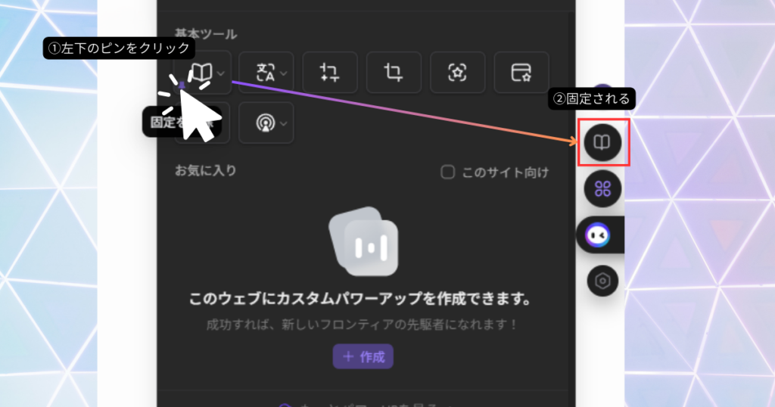Click the purple ＋作成 button
Image resolution: width=775 pixels, height=407 pixels.
(x=363, y=356)
